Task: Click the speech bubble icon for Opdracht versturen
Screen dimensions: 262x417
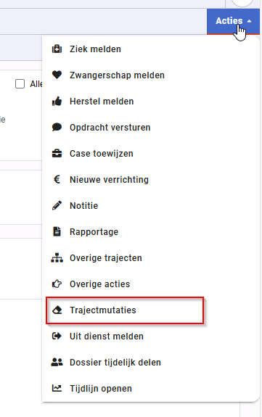Action: (57, 128)
